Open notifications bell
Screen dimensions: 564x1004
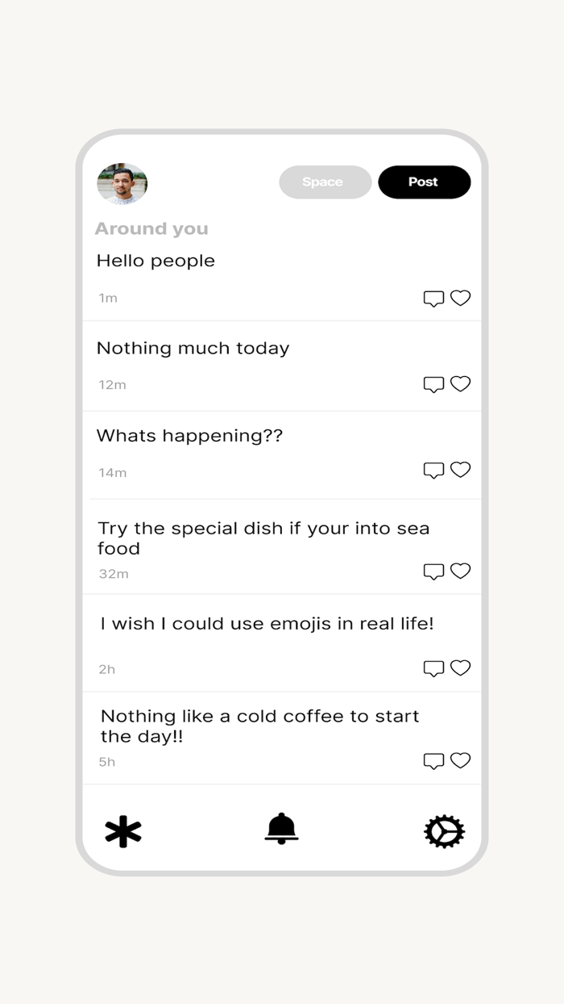click(x=281, y=829)
